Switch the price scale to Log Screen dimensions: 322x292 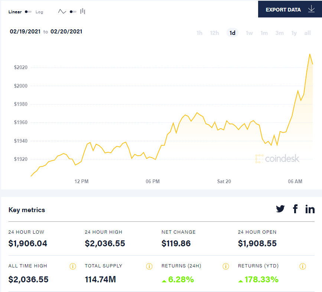tap(39, 12)
